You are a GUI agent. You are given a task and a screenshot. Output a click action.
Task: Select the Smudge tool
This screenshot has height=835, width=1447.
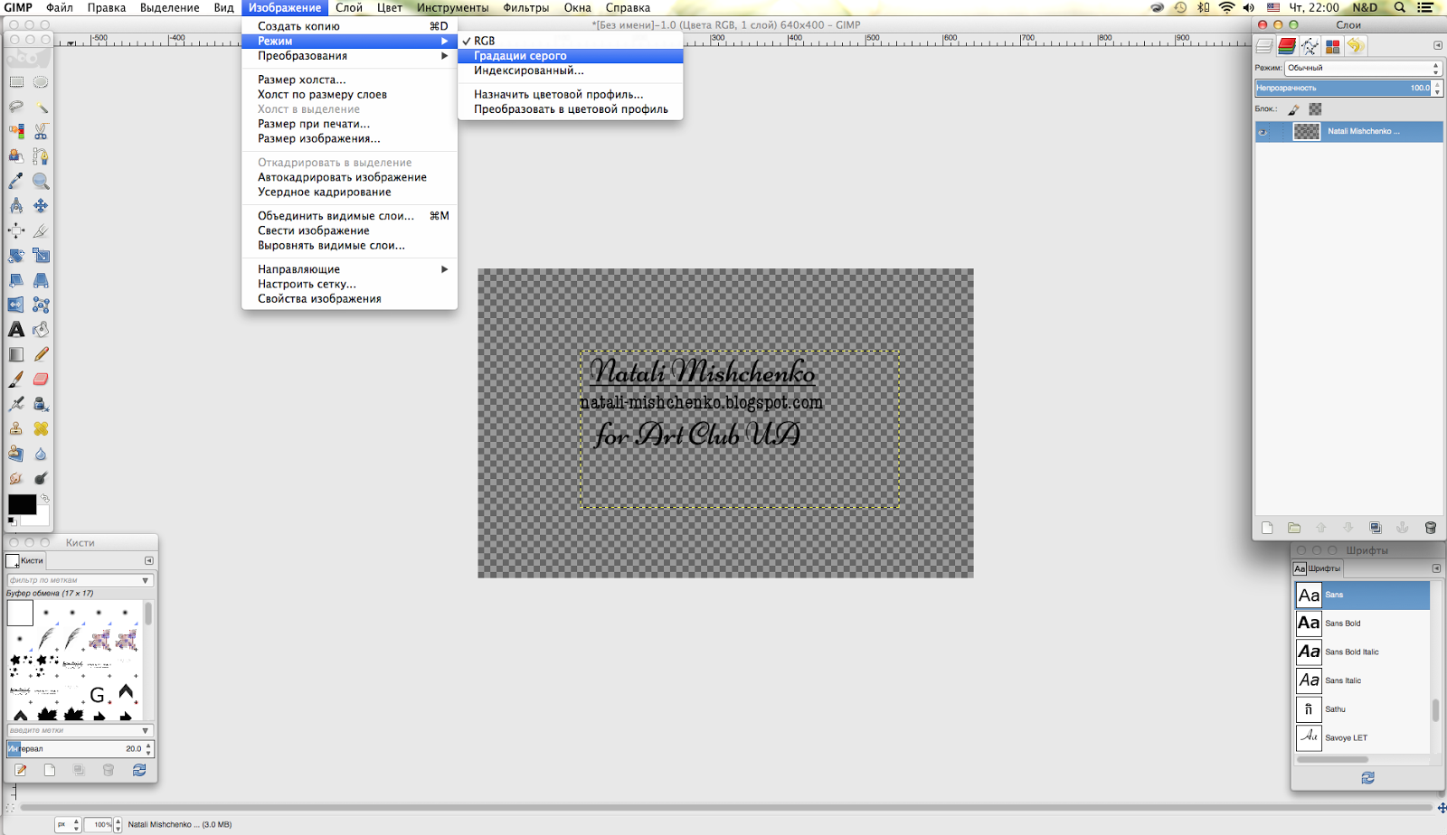coord(16,478)
